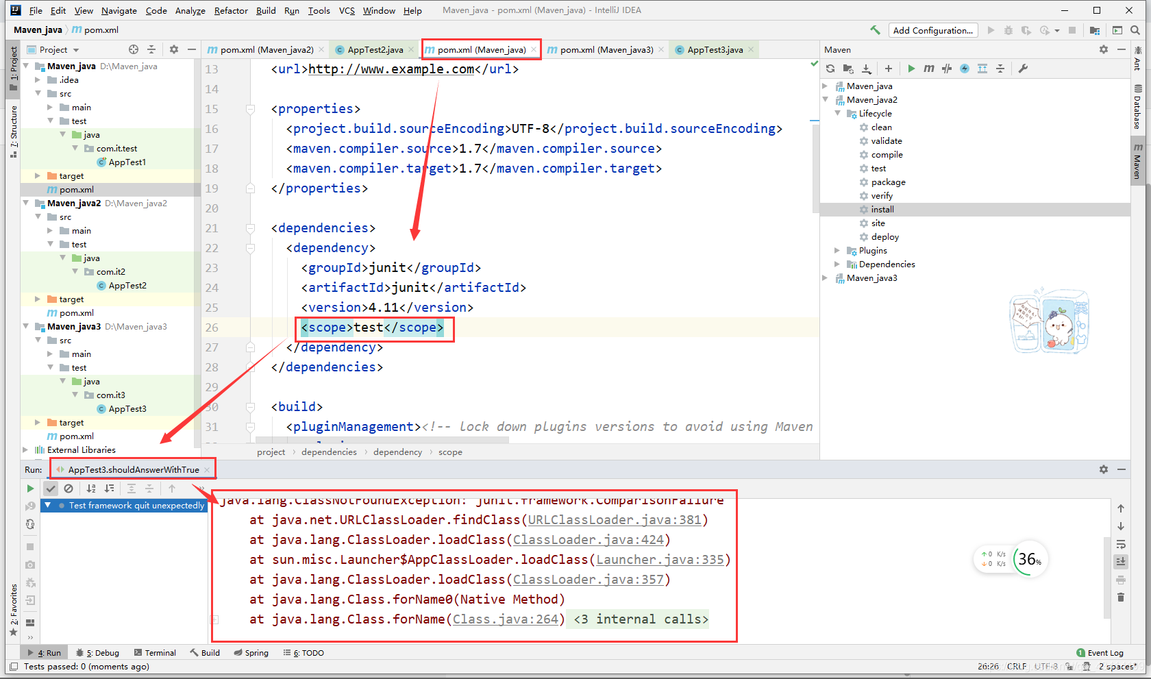The image size is (1151, 679).
Task: Open Event Log from status bar
Action: (1100, 653)
